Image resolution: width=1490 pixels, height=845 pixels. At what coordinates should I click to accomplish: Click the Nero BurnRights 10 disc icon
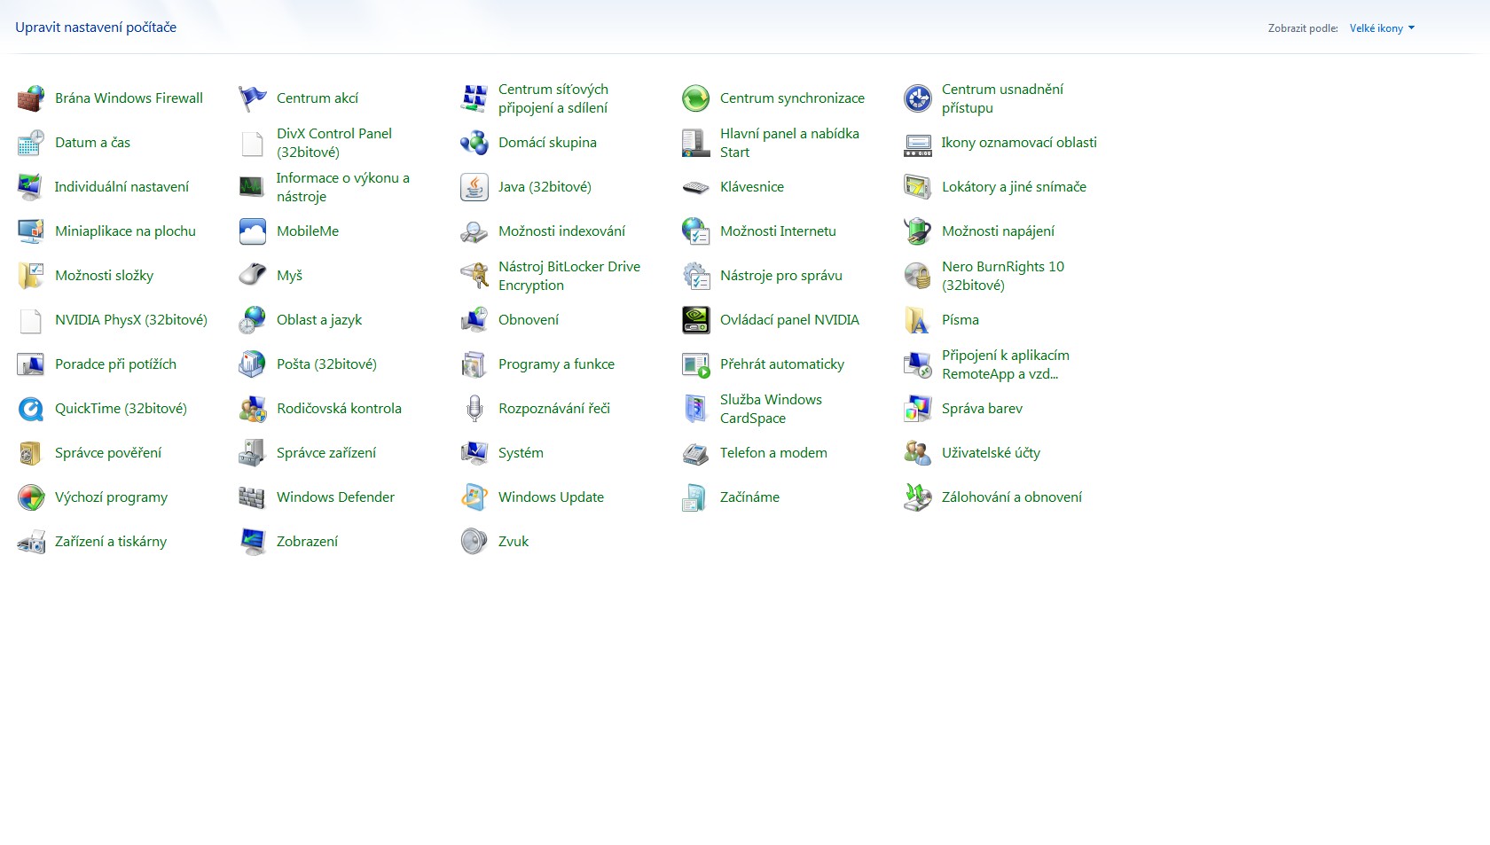tap(918, 276)
